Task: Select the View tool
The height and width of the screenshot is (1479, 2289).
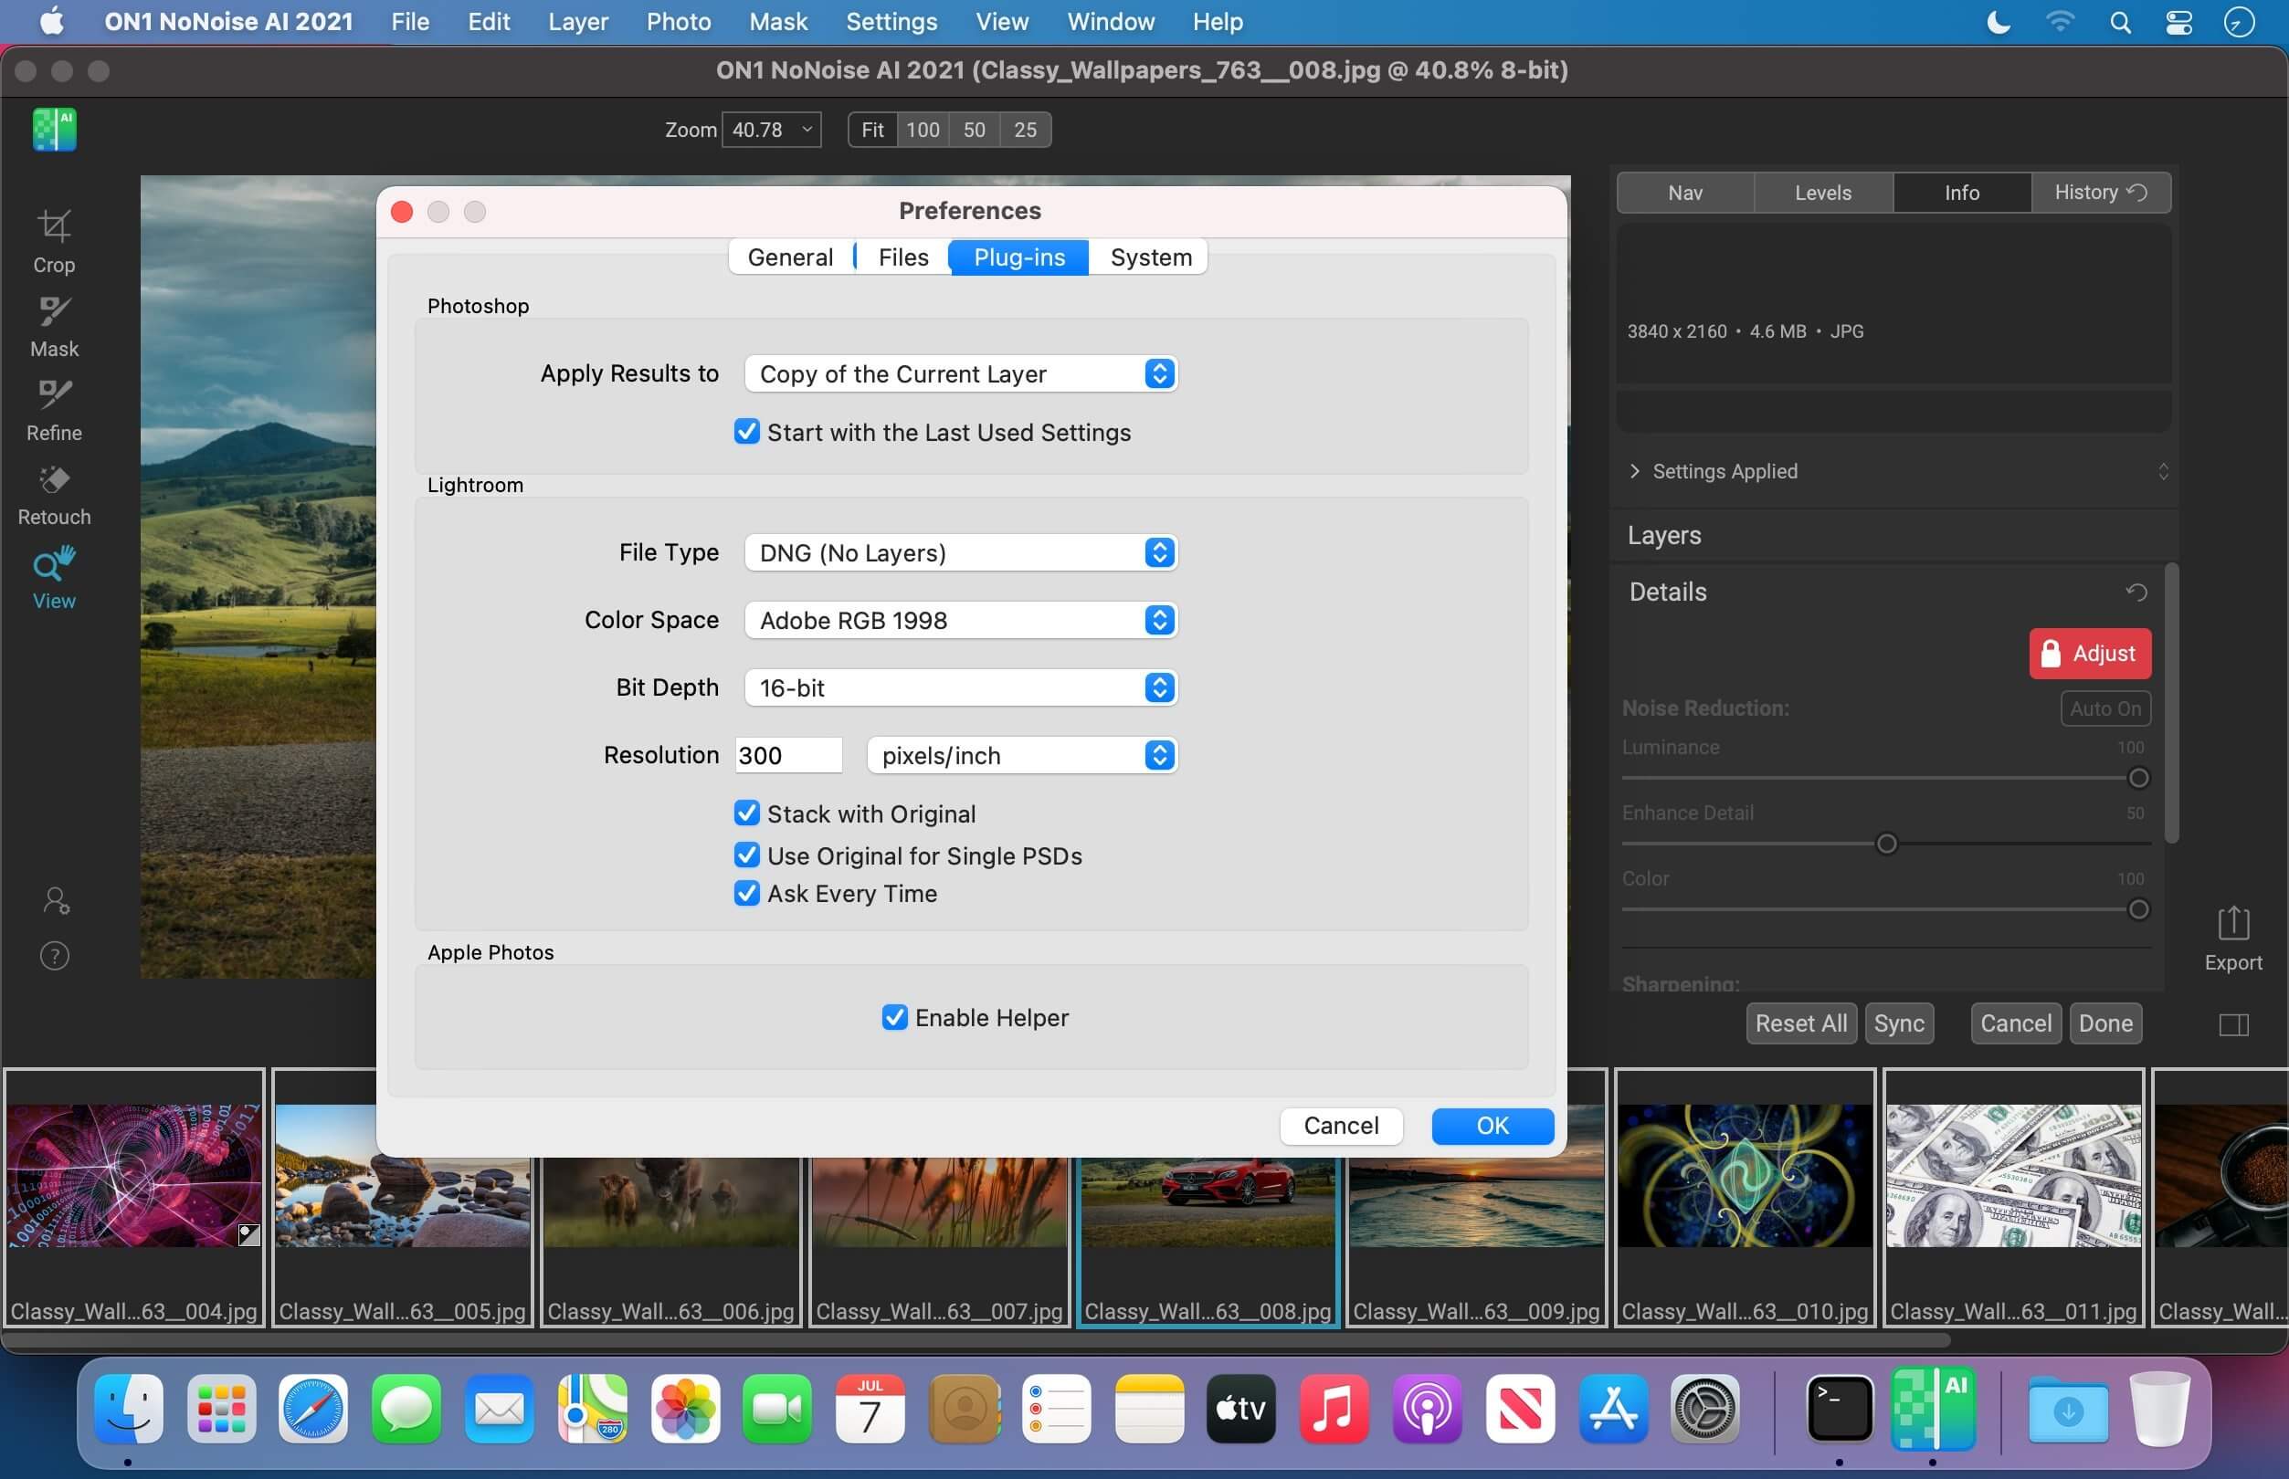Action: [x=54, y=578]
